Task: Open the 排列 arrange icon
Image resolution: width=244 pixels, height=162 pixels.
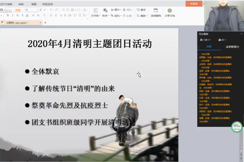Action: [112, 15]
